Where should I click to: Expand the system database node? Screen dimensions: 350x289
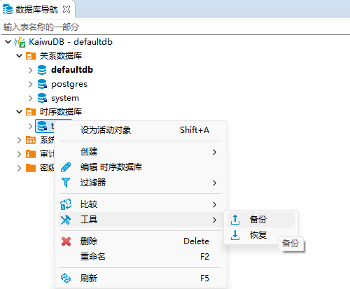point(30,98)
